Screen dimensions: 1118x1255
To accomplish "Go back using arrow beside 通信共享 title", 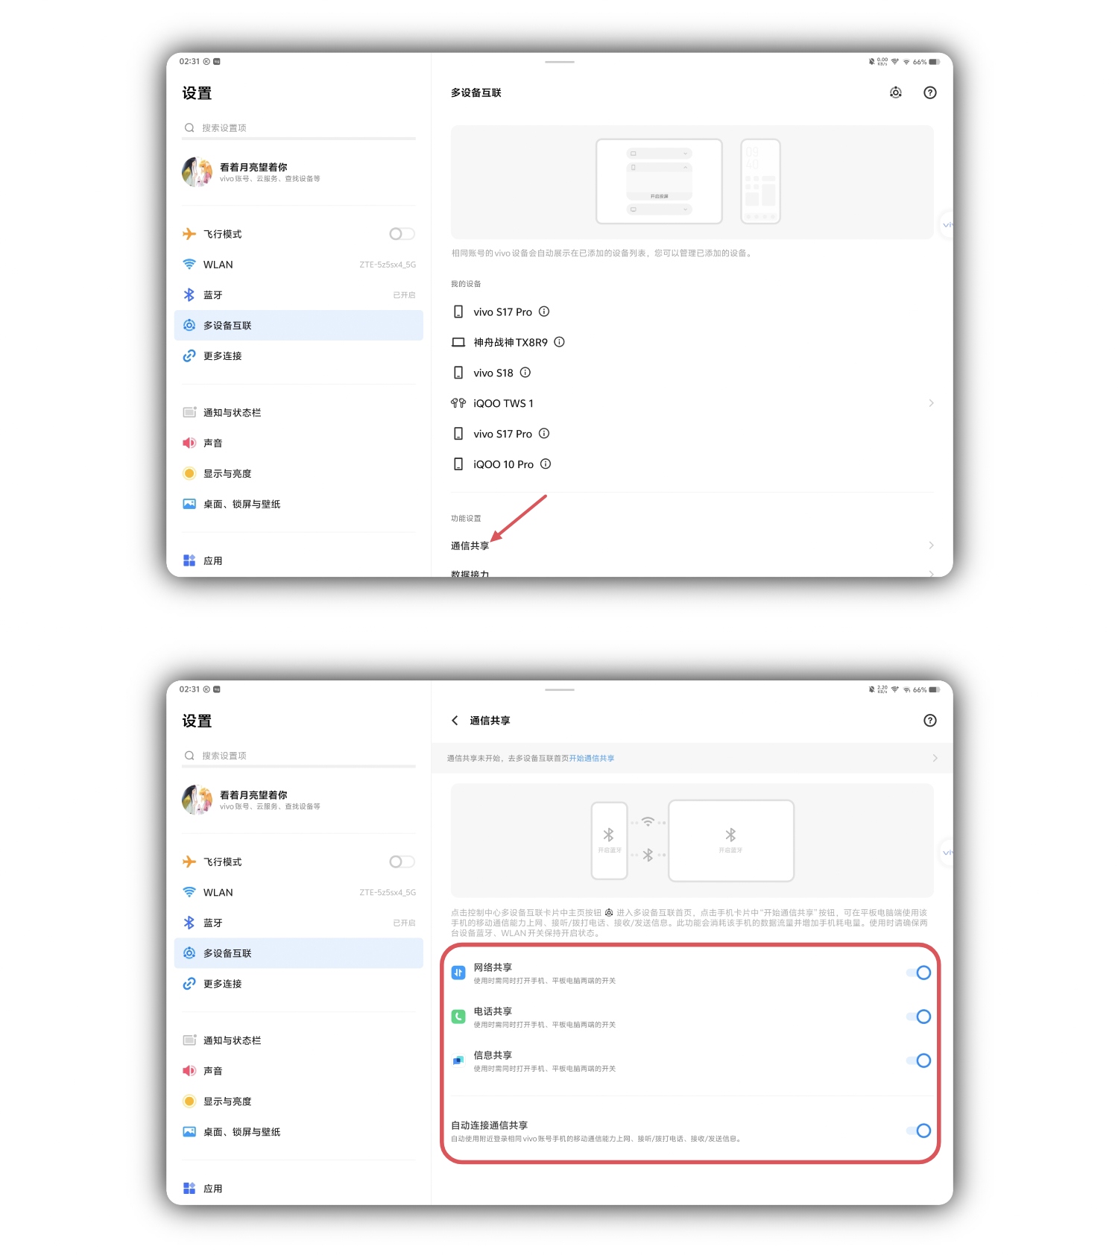I will point(455,720).
